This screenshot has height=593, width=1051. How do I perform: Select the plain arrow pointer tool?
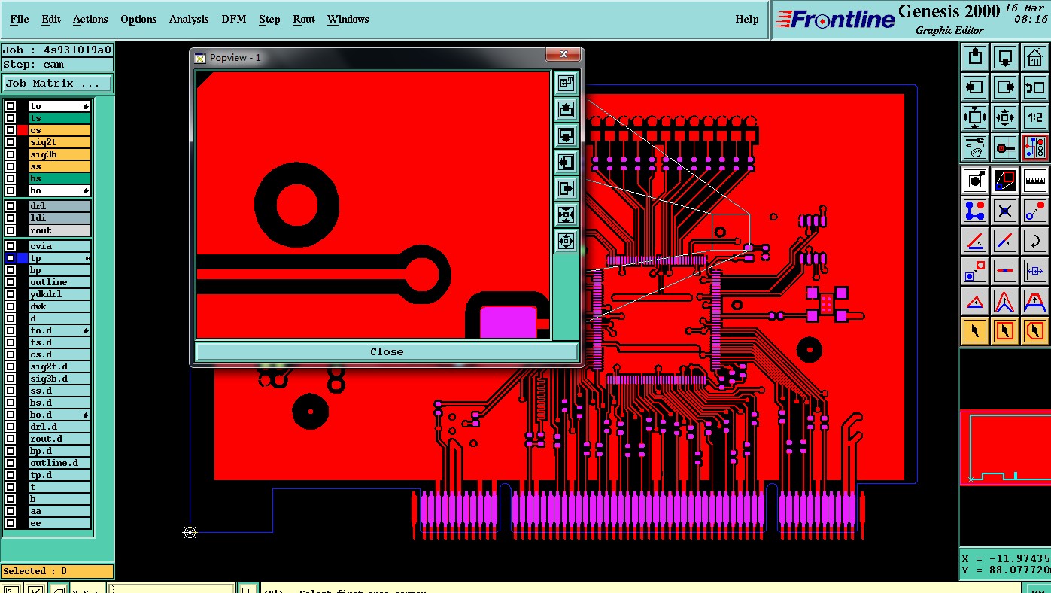[x=975, y=330]
